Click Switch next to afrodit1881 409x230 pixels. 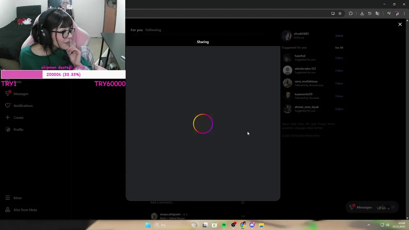339,36
